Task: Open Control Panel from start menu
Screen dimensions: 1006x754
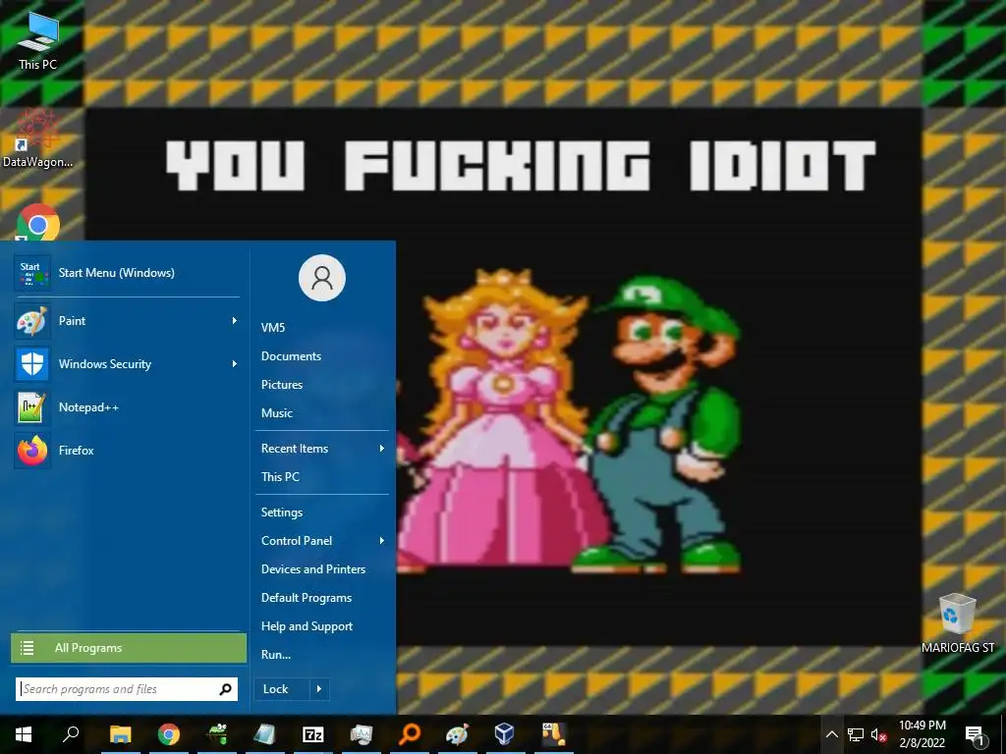Action: click(322, 541)
